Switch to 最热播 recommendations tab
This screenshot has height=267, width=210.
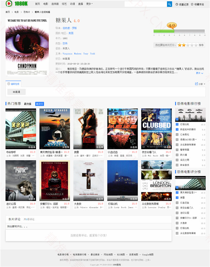coord(28,104)
